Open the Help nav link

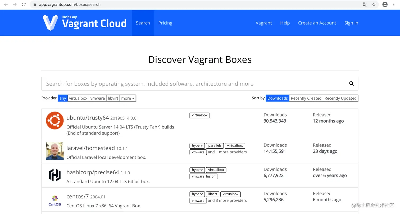[285, 23]
